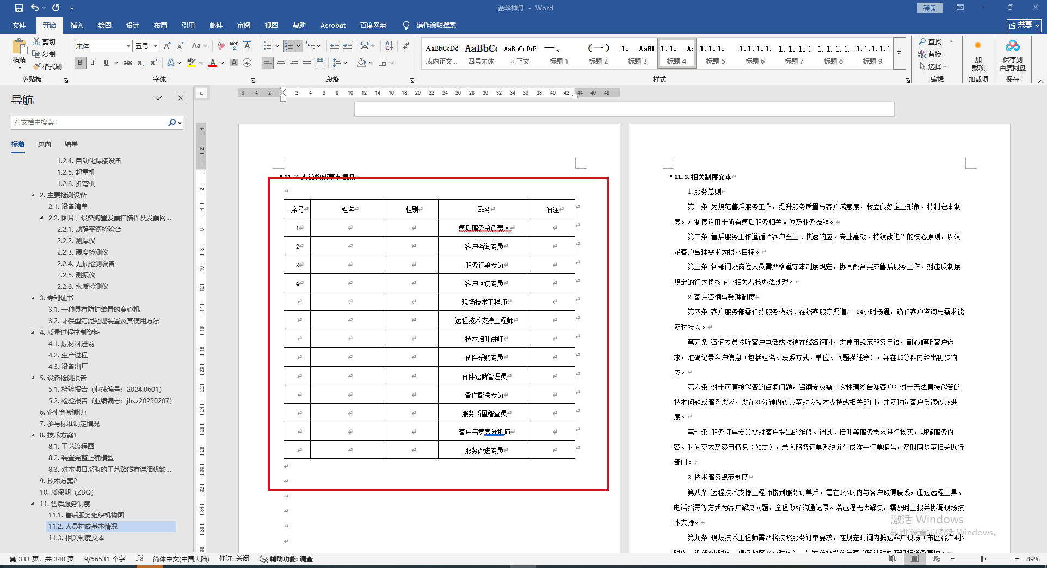The height and width of the screenshot is (568, 1047).
Task: Open the 审阅 ribbon tab
Action: (244, 25)
